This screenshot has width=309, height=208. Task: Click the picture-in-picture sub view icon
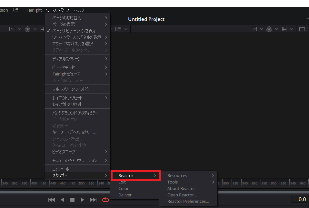tap(118, 29)
